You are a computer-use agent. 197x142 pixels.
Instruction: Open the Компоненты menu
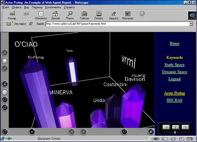53,7
